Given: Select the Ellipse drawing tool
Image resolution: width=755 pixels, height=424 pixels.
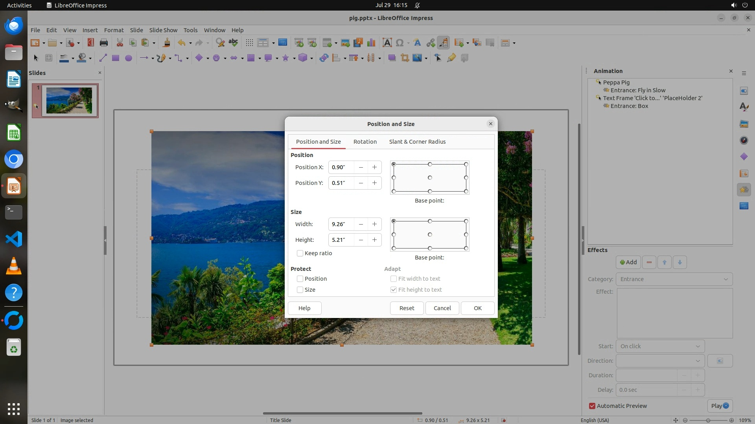Looking at the screenshot, I should pos(128,58).
